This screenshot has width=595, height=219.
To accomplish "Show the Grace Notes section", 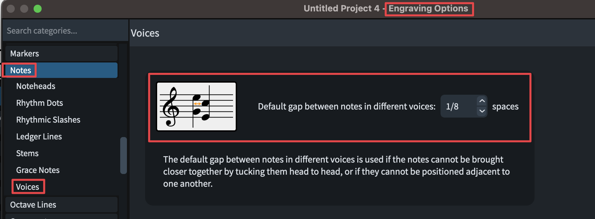I will (38, 170).
